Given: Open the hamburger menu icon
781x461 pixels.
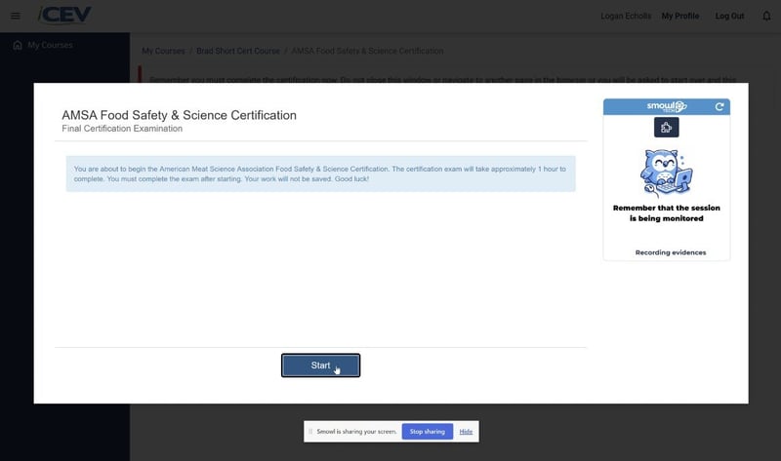Looking at the screenshot, I should [16, 16].
